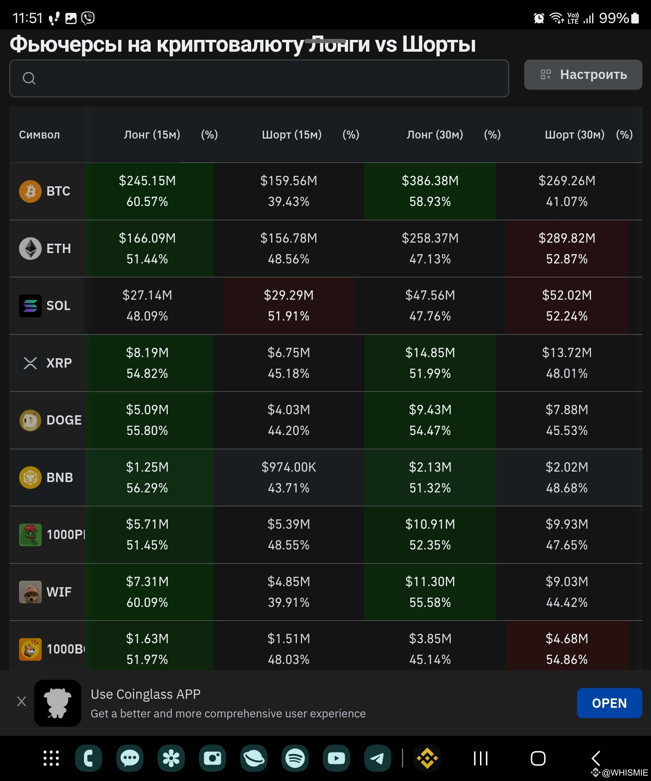Screen dimensions: 651x781
Task: Sort by Лонг (15м) column header
Action: (x=152, y=135)
